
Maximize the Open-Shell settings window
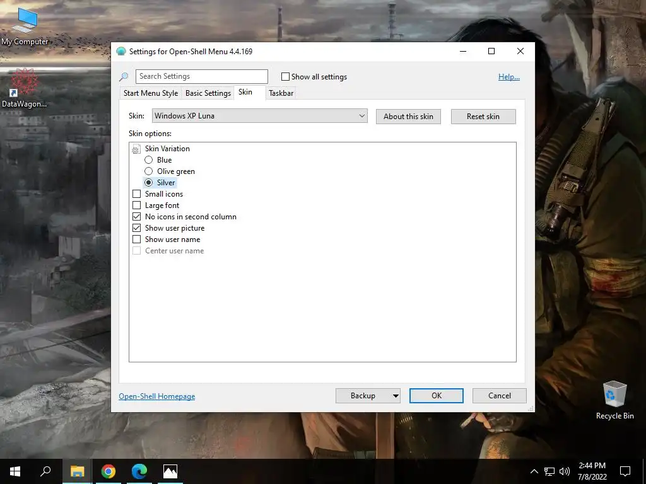click(x=491, y=52)
